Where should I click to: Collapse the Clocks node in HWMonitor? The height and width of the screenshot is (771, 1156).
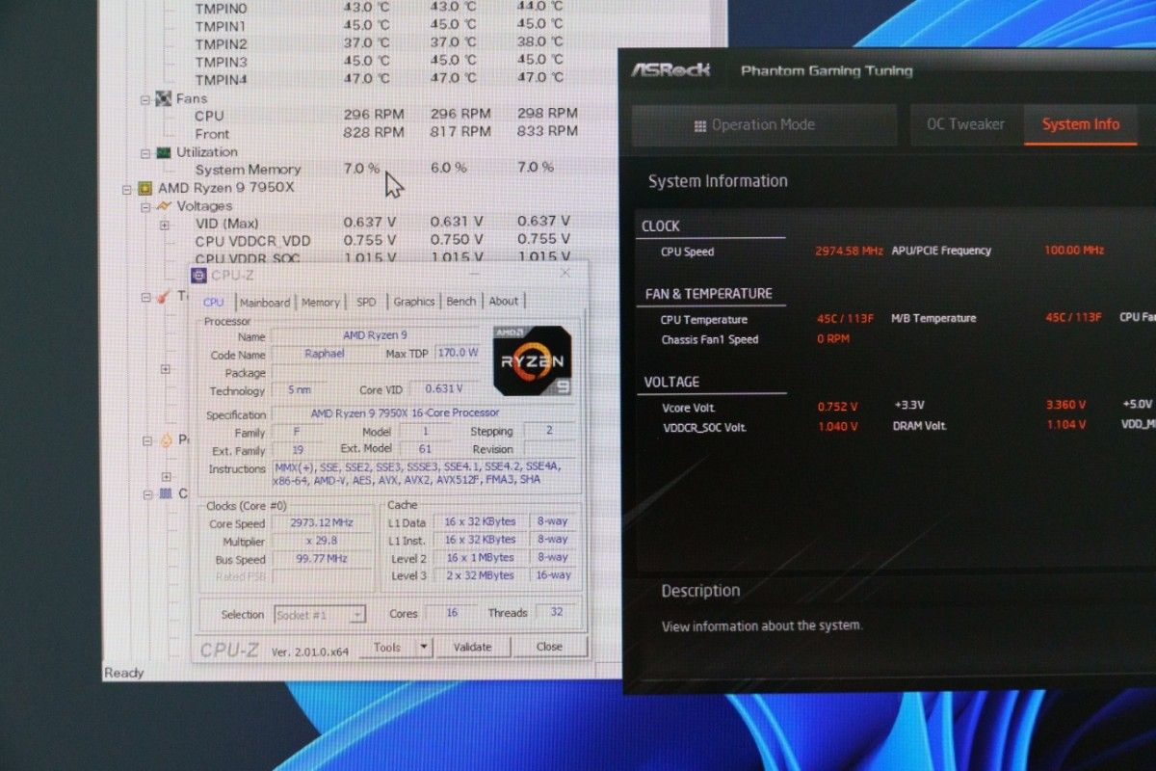pos(146,493)
